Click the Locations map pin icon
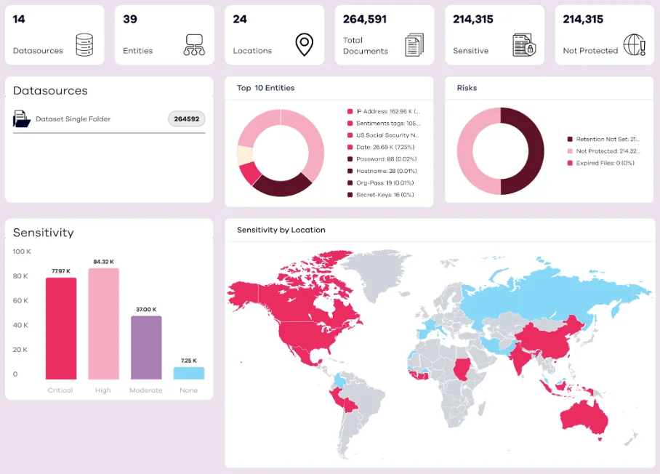 tap(305, 44)
